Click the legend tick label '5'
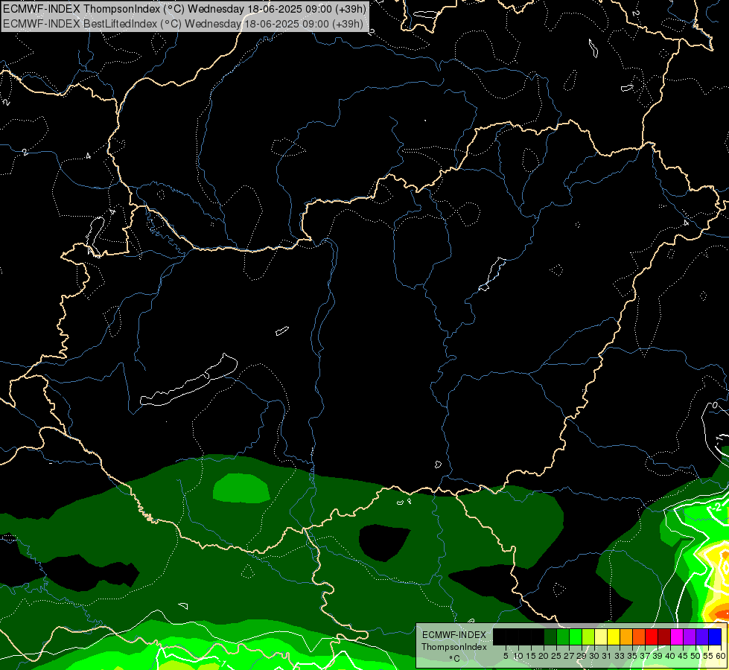This screenshot has width=729, height=670. (506, 656)
